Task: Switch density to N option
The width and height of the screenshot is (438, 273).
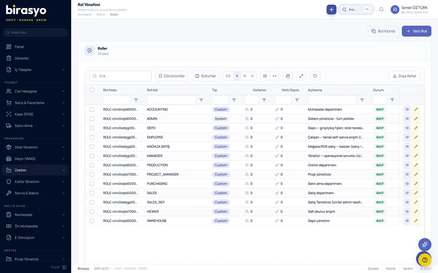Action: click(245, 76)
